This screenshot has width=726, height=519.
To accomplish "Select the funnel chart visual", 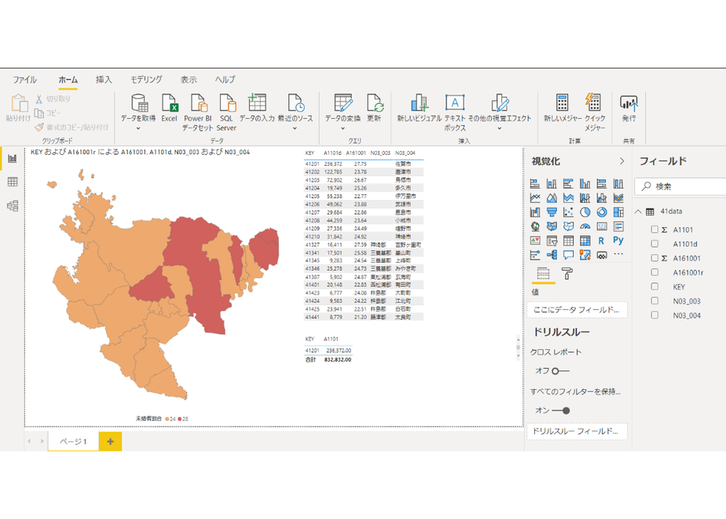I will point(552,212).
